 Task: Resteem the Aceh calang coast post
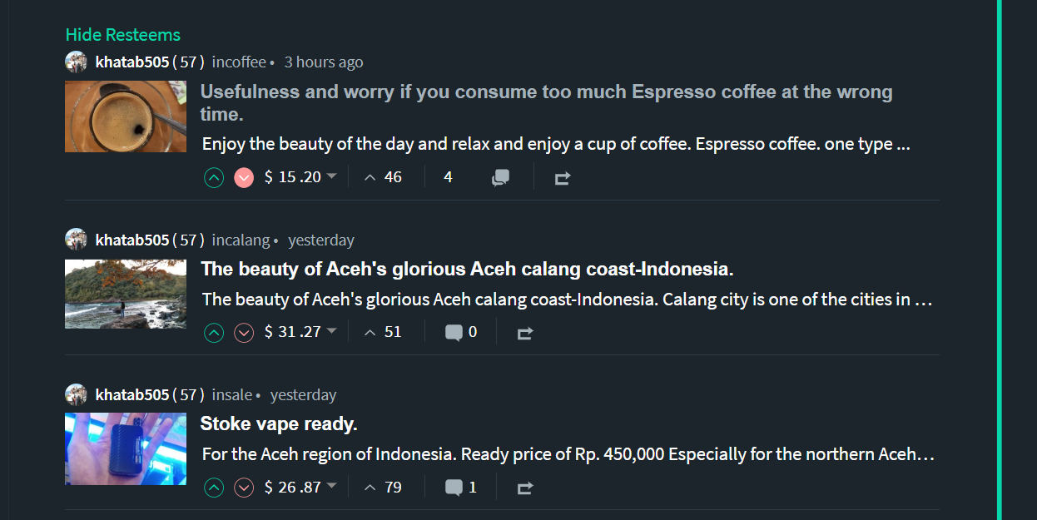(x=525, y=333)
